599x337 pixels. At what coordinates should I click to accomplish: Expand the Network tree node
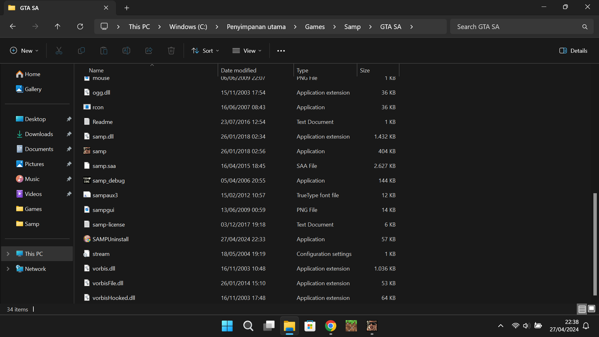[7, 269]
